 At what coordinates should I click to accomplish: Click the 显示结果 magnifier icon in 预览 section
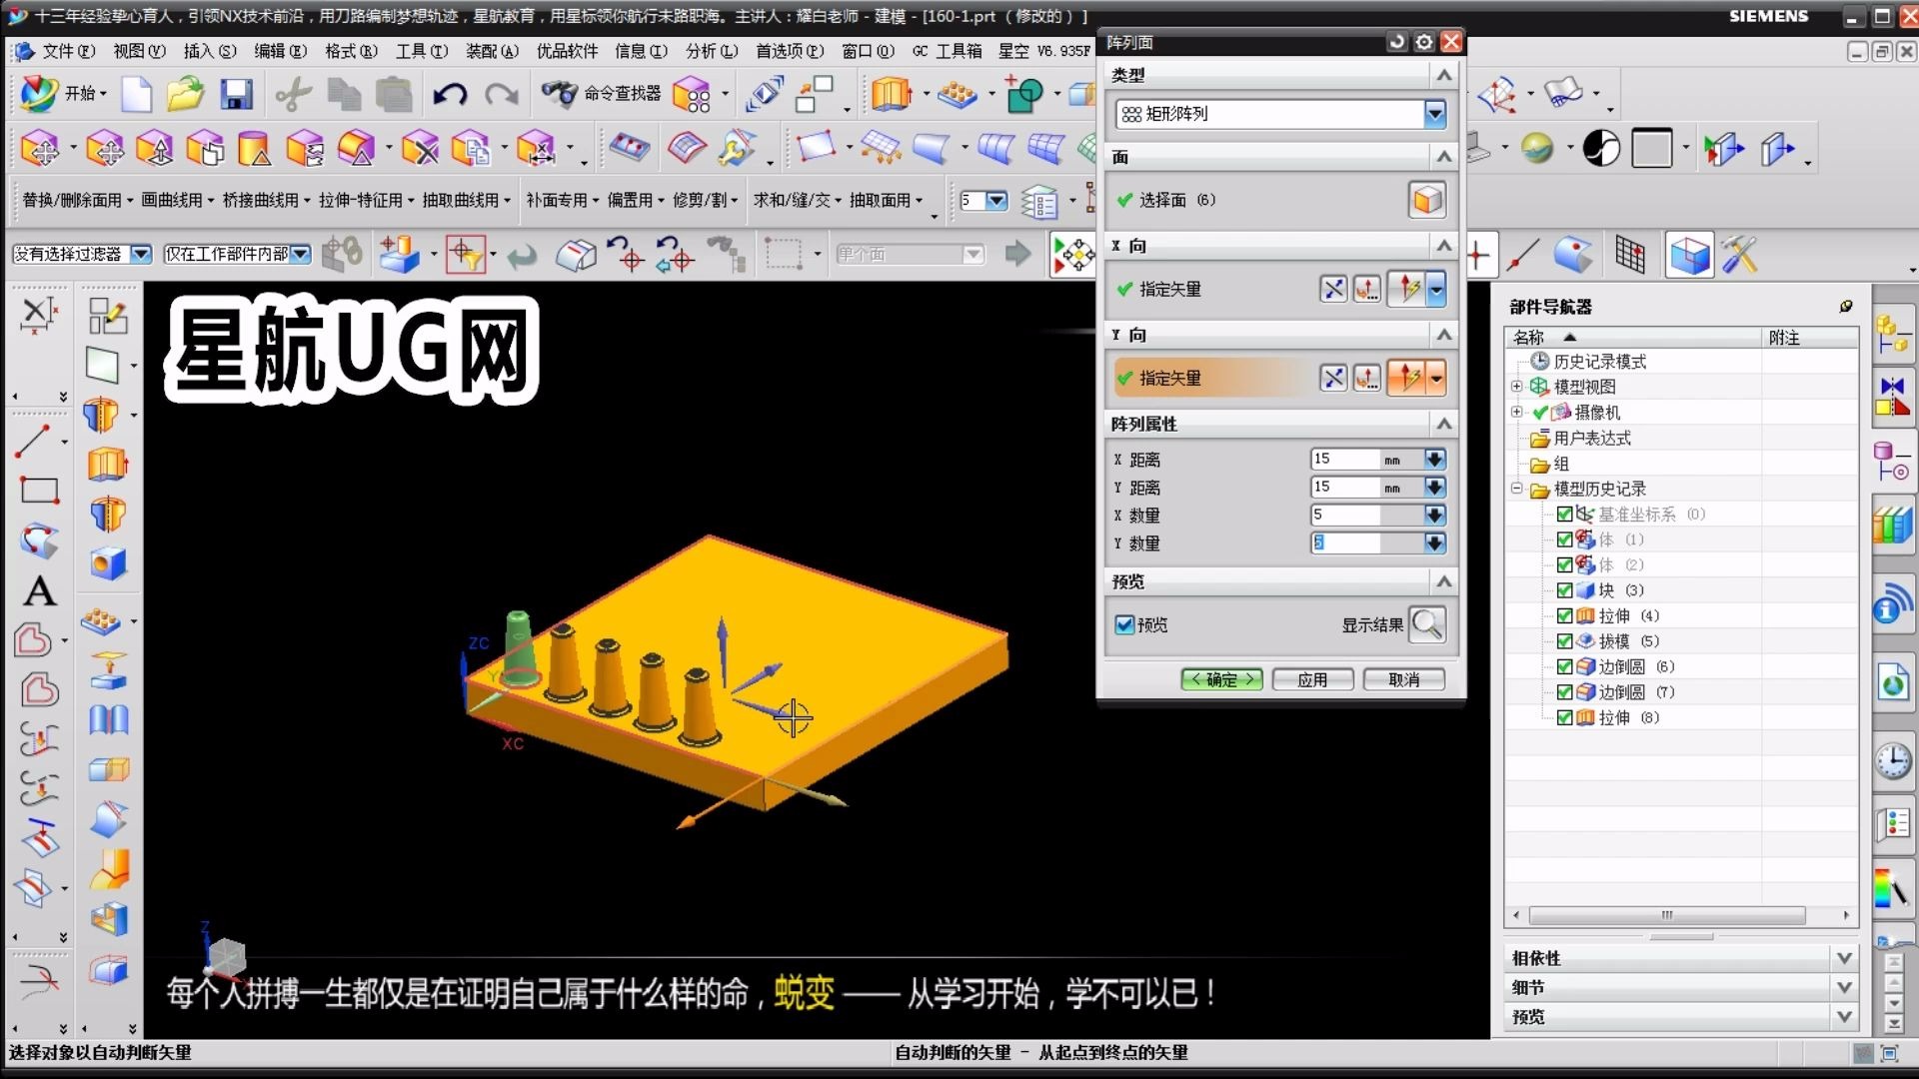point(1427,623)
